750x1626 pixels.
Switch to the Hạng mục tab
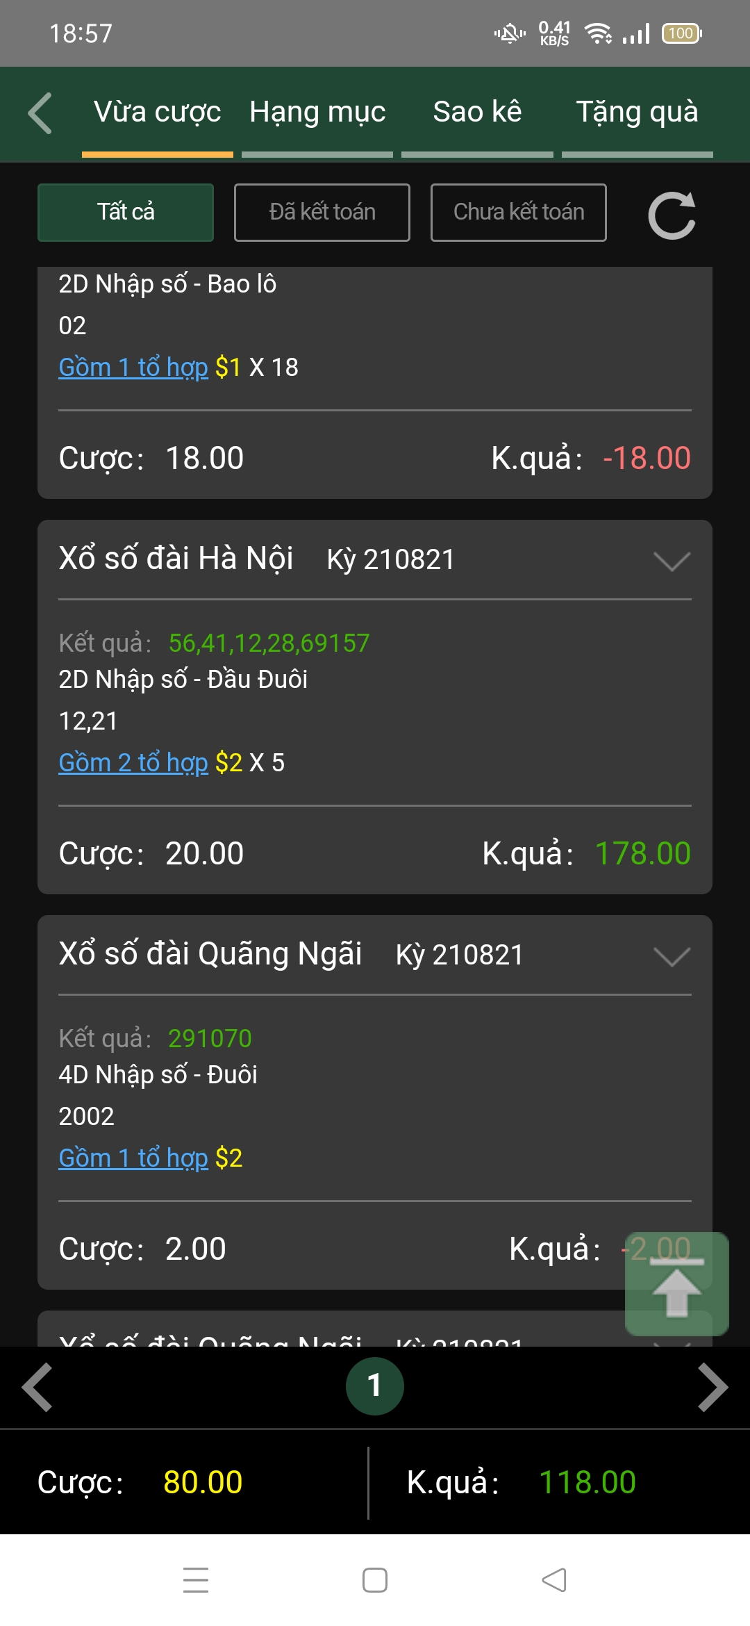pyautogui.click(x=317, y=113)
